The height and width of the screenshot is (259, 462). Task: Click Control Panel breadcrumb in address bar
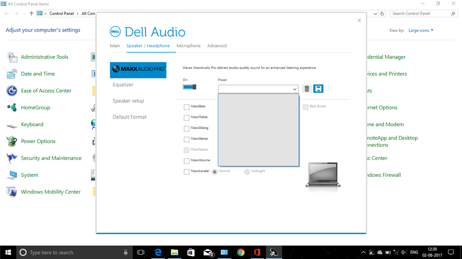(61, 14)
